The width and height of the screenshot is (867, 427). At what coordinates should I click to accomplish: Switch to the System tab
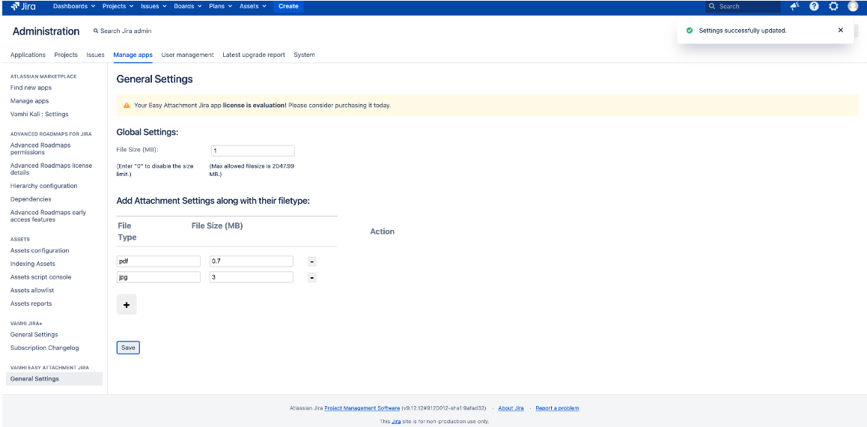[x=304, y=55]
